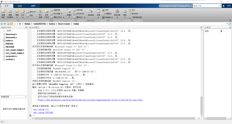
Task: Click 登录 (Sign In)
Action: click(229, 6)
